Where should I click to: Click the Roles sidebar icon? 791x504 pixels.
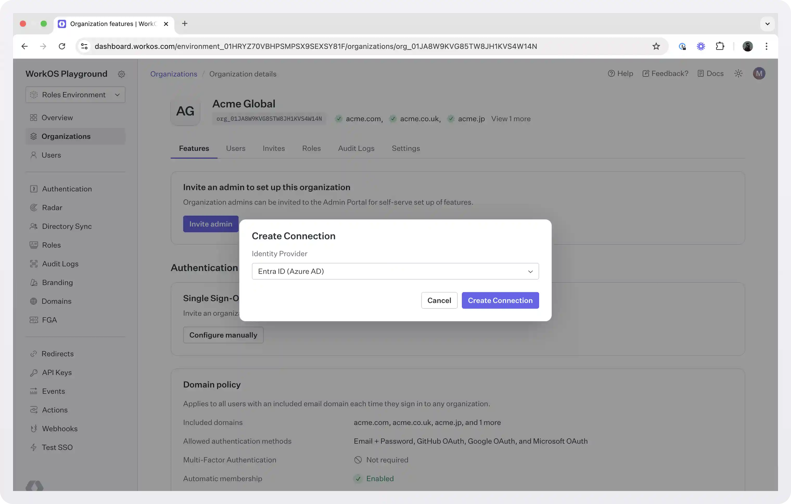tap(34, 245)
